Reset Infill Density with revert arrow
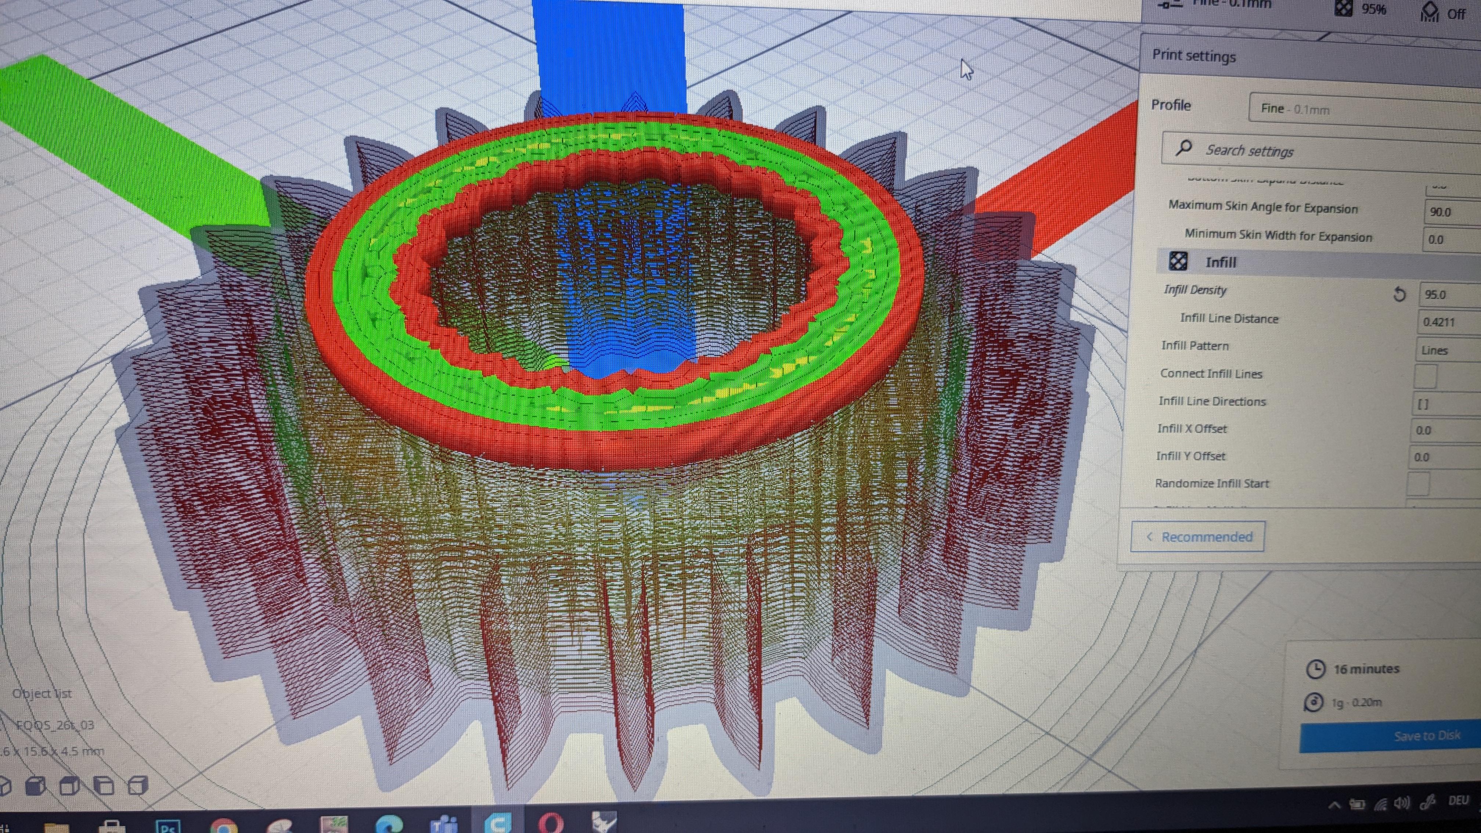This screenshot has width=1481, height=833. 1399,295
